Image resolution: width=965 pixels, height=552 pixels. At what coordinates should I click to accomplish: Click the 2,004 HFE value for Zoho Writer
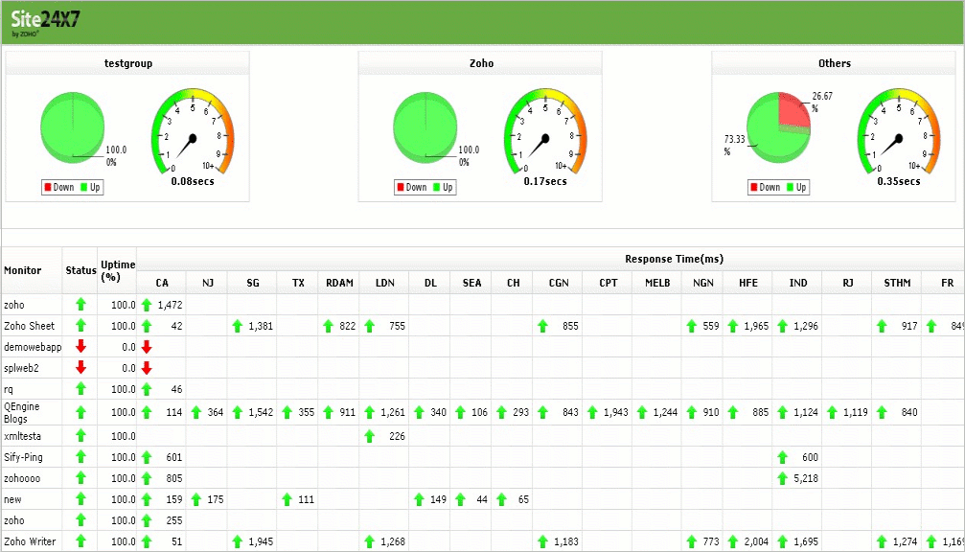756,541
